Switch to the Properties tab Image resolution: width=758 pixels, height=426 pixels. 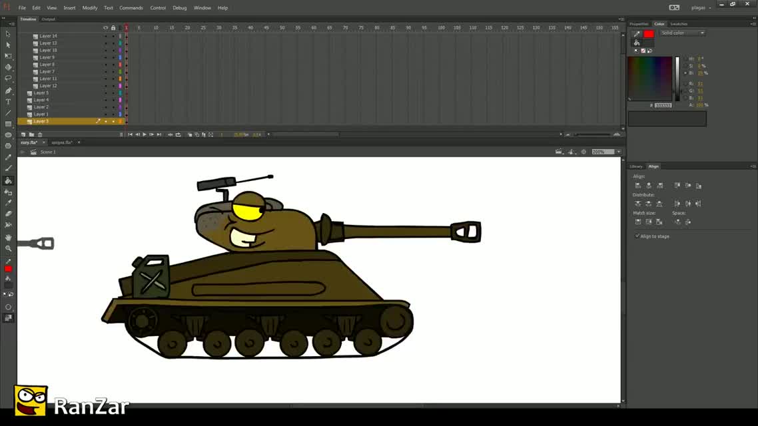pyautogui.click(x=639, y=24)
